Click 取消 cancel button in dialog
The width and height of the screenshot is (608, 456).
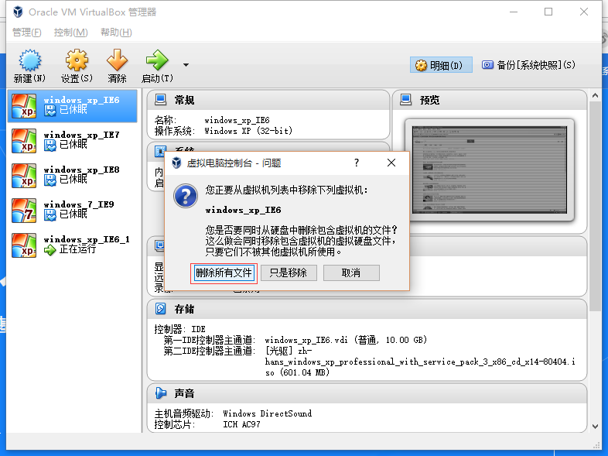pyautogui.click(x=351, y=273)
